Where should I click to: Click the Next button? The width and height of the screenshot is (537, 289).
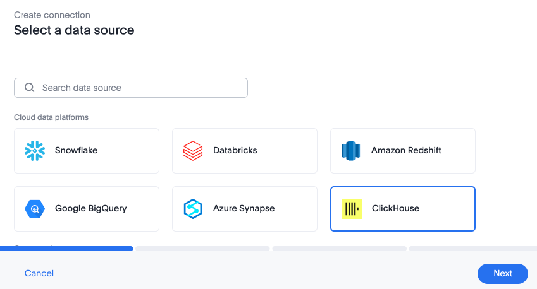coord(503,274)
